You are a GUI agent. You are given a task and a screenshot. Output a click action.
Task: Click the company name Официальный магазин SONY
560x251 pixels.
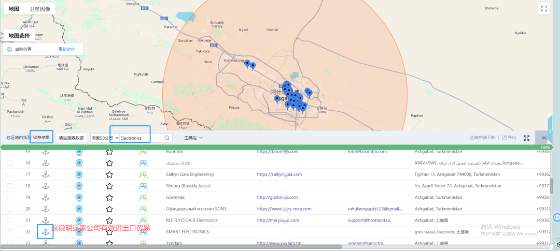[x=196, y=209]
